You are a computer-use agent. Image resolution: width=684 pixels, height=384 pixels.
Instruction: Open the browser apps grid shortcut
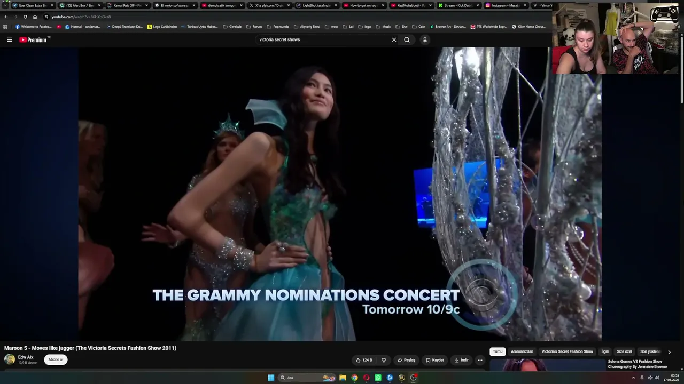[x=5, y=27]
